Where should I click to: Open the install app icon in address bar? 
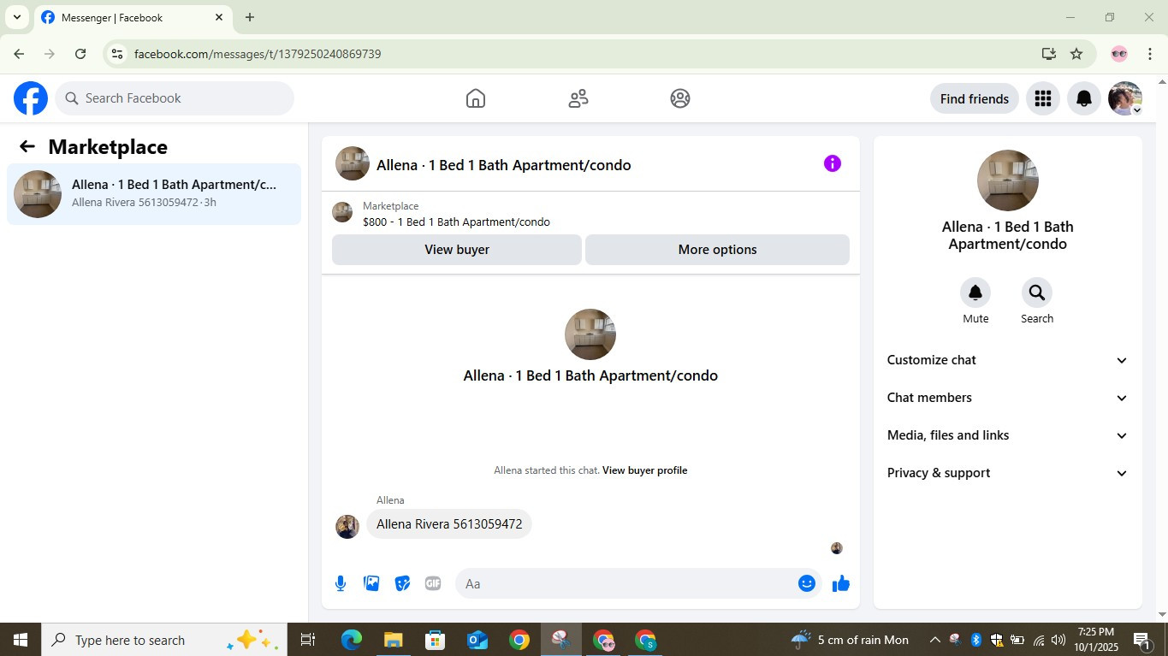1049,54
